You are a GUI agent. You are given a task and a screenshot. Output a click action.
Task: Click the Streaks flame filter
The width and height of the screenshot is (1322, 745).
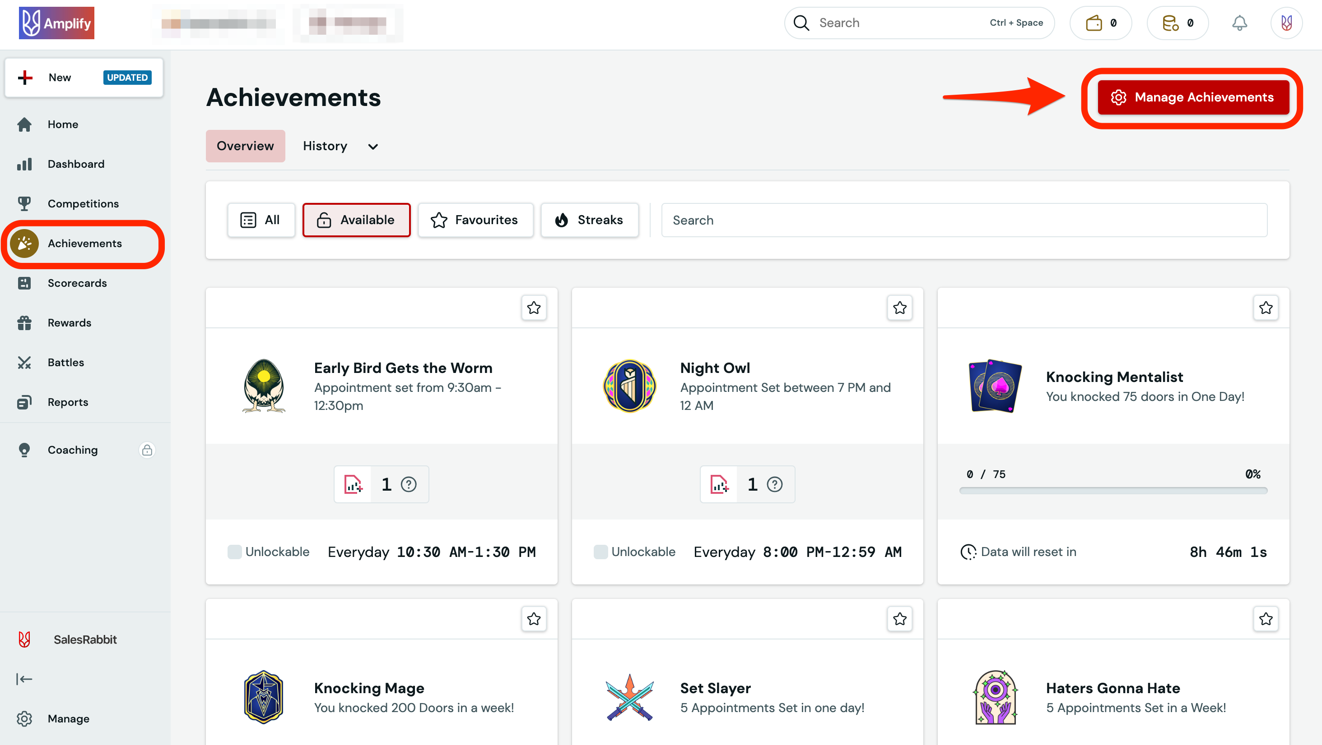point(589,220)
